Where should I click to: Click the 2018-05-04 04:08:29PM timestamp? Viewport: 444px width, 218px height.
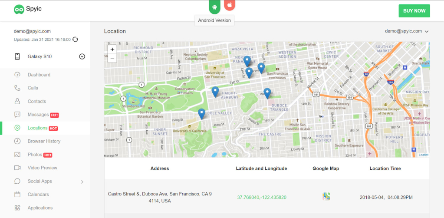click(x=386, y=197)
